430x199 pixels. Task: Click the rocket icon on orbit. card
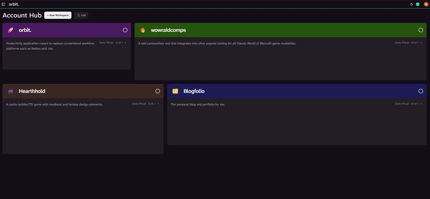click(10, 30)
